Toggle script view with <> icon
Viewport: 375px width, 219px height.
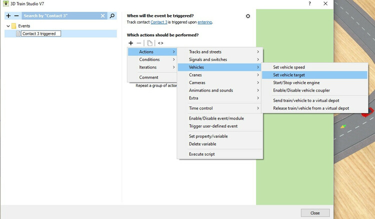160,43
